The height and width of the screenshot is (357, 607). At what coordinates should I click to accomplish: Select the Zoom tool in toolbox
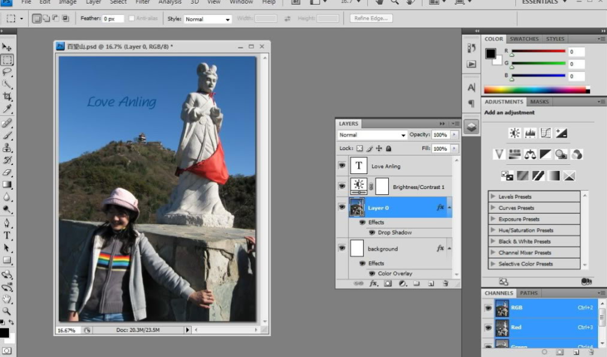tap(7, 311)
